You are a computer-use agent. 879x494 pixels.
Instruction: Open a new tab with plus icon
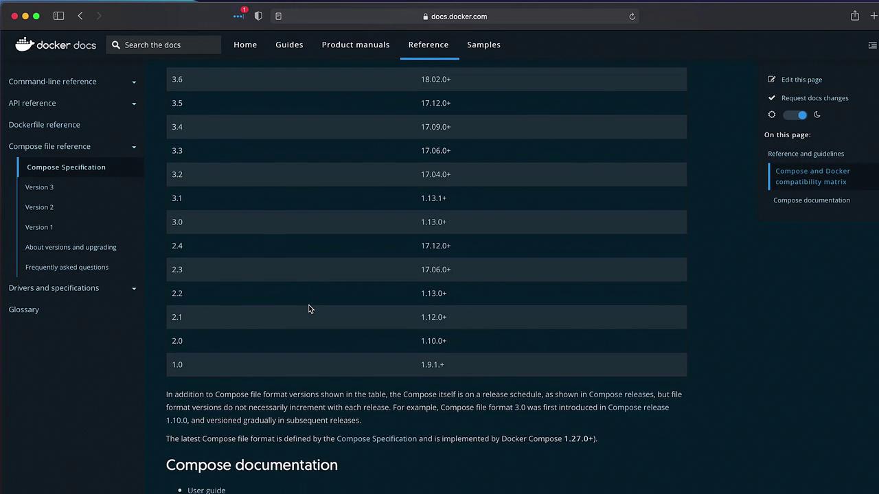click(874, 16)
